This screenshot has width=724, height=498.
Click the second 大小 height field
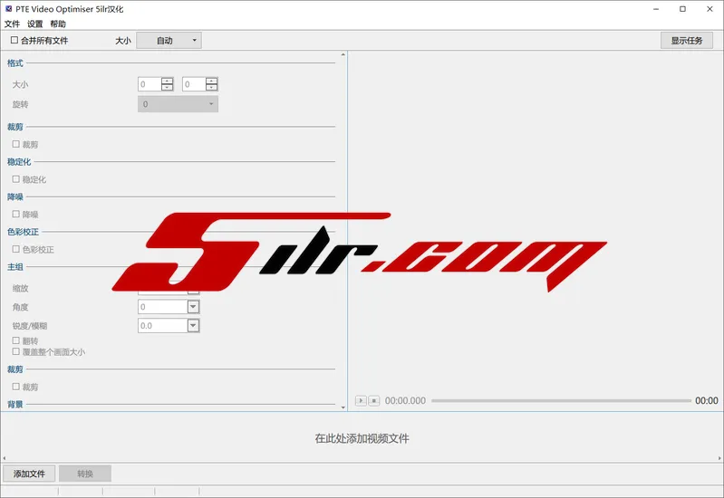[x=194, y=84]
